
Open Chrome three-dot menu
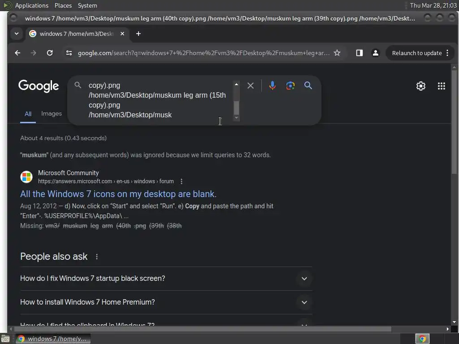(x=447, y=53)
